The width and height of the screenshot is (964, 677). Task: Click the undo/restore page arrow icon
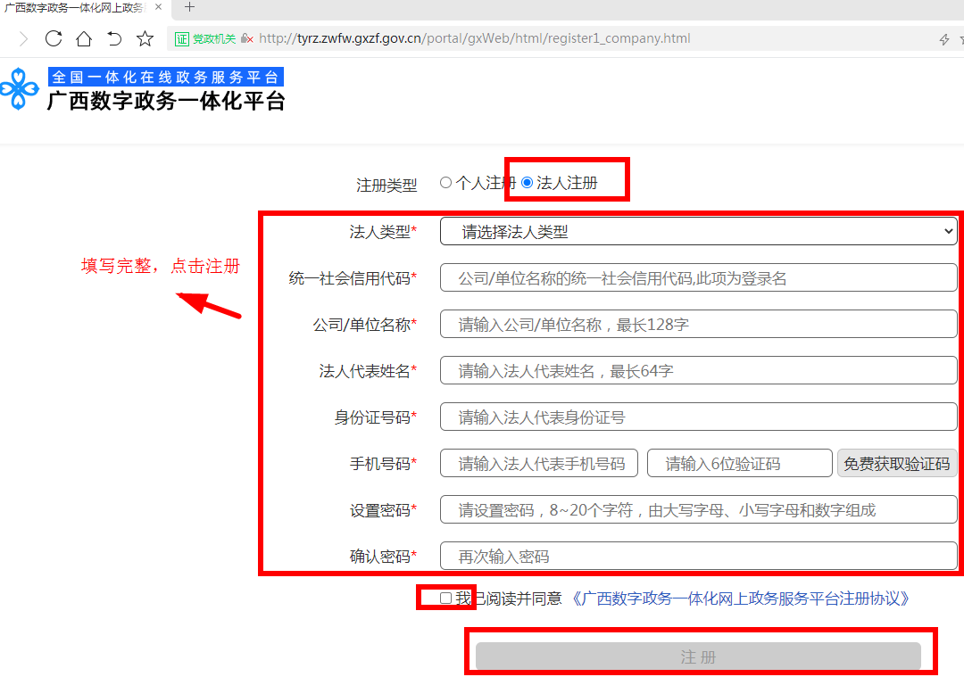[x=114, y=38]
